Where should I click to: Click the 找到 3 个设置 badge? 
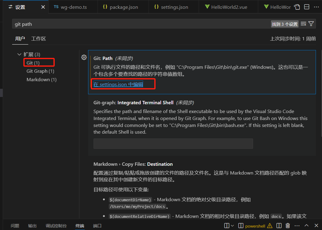click(x=285, y=24)
